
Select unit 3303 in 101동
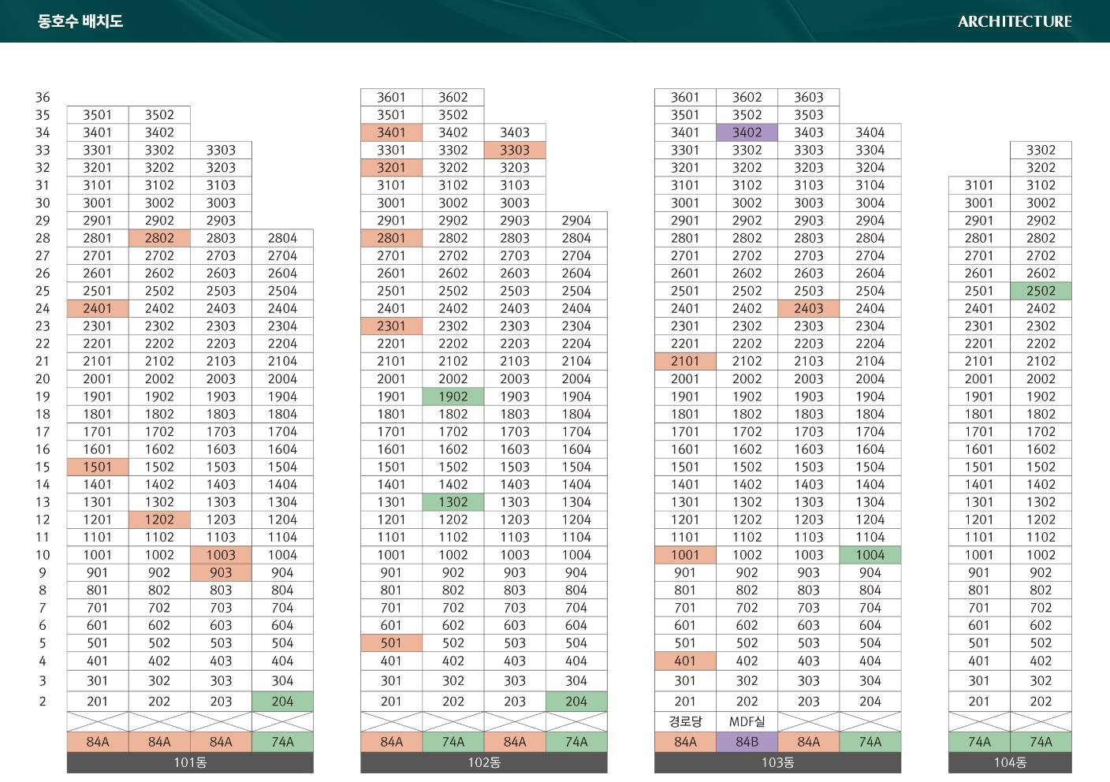click(221, 150)
